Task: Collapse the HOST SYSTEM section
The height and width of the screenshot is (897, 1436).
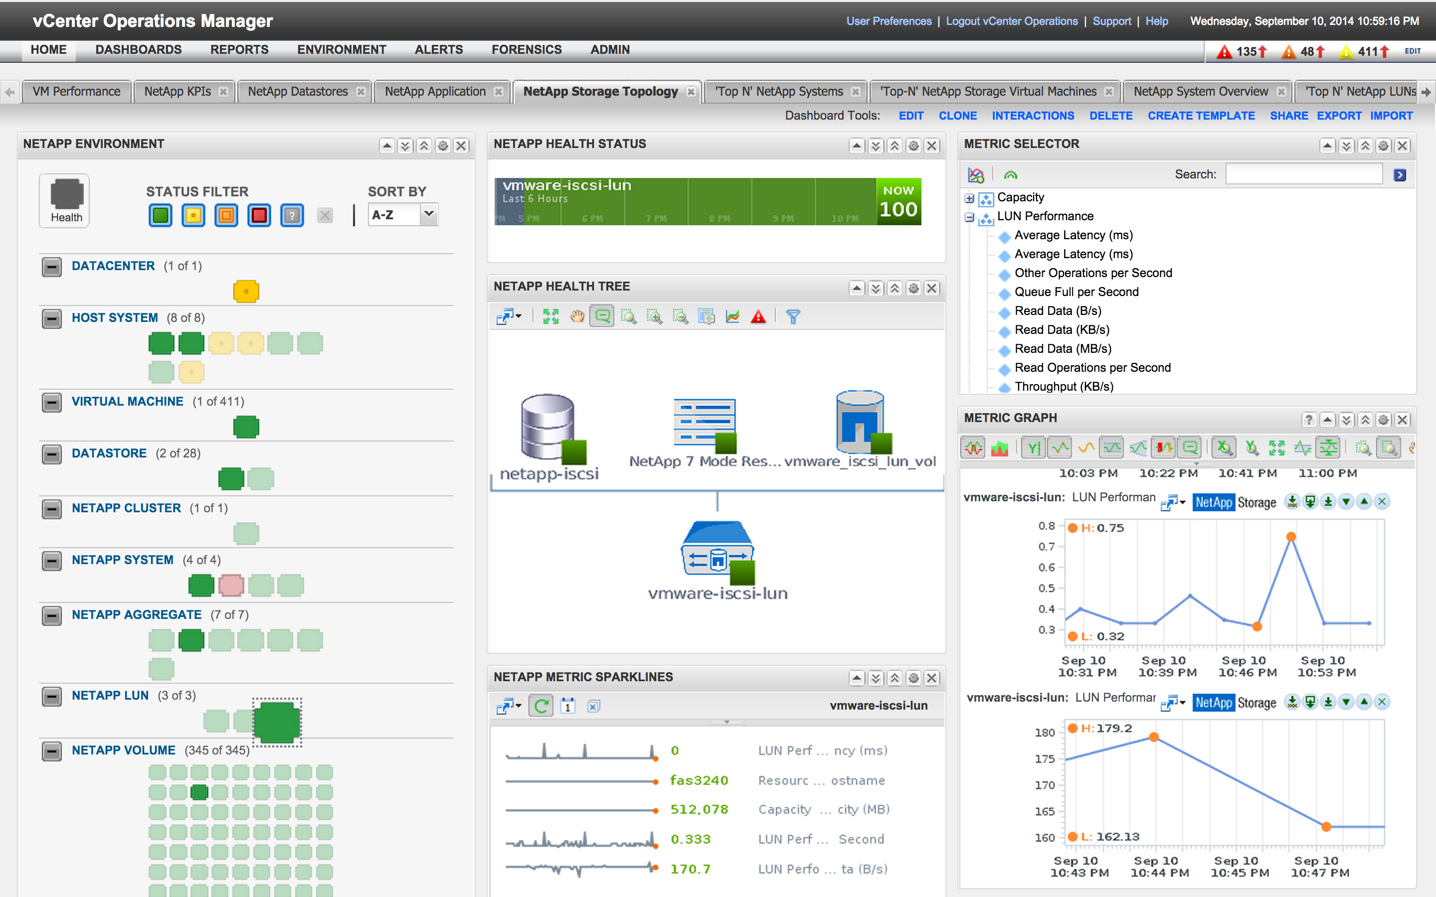Action: coord(52,318)
